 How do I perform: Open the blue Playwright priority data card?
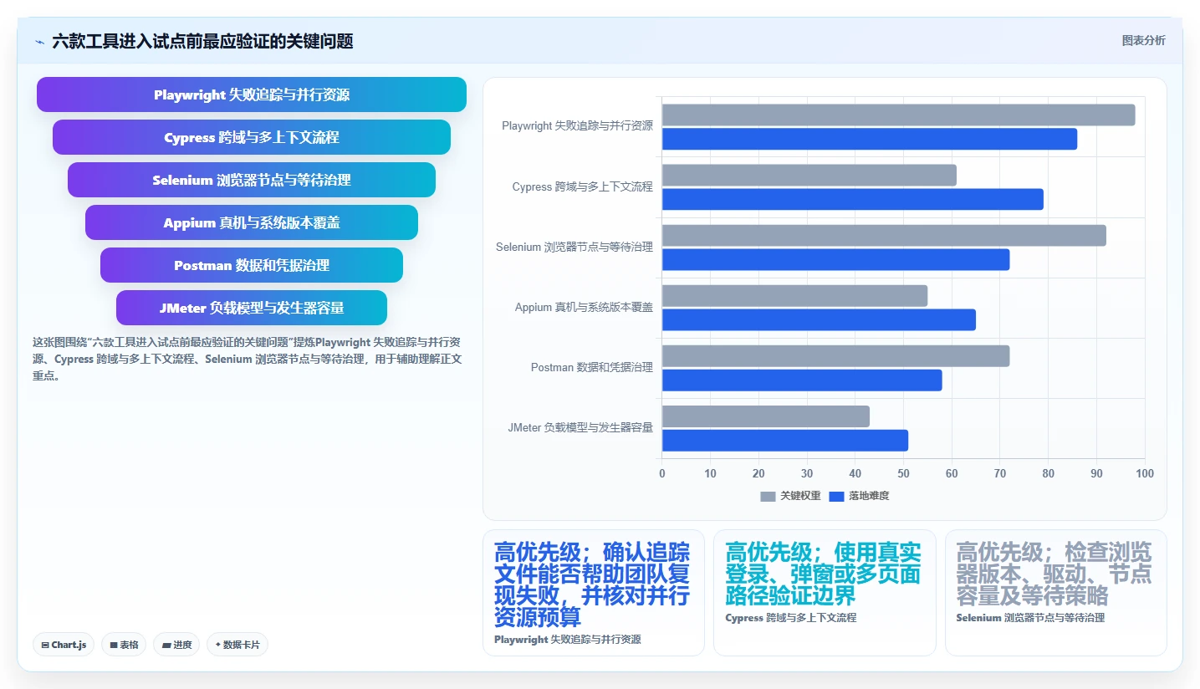pyautogui.click(x=594, y=593)
